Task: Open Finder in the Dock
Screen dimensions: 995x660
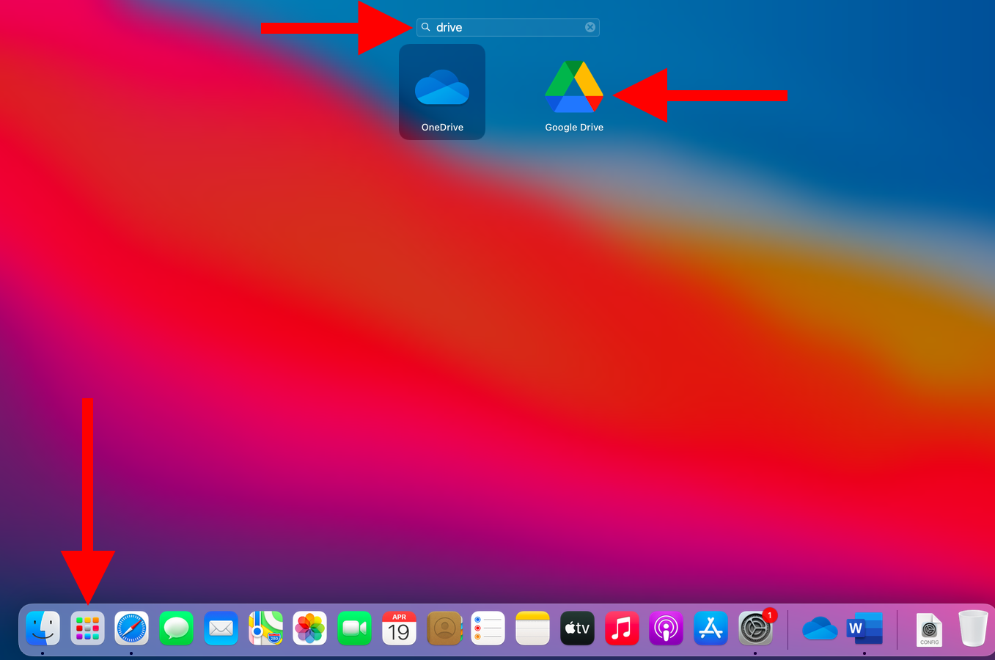Action: (x=43, y=628)
